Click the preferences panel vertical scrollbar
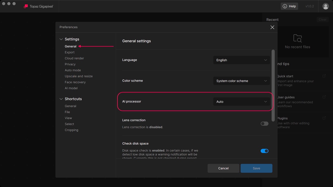The width and height of the screenshot is (333, 187). click(x=273, y=86)
